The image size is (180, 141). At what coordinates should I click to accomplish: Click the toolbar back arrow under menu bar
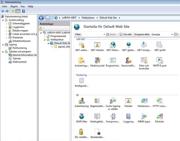tap(3, 11)
